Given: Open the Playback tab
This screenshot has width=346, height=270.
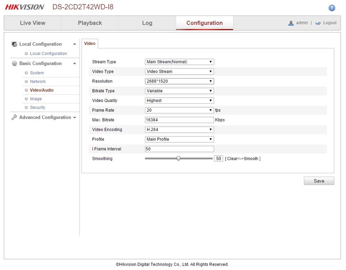Looking at the screenshot, I should tap(90, 23).
